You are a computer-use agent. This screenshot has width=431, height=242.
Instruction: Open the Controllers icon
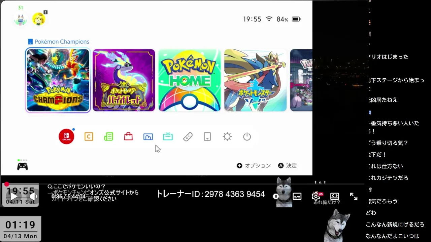[188, 136]
